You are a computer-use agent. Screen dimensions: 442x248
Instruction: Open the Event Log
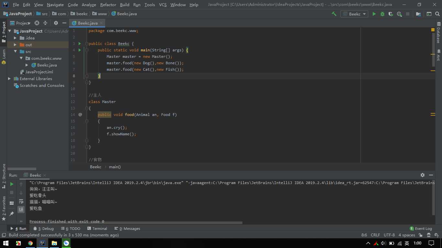[x=421, y=229]
